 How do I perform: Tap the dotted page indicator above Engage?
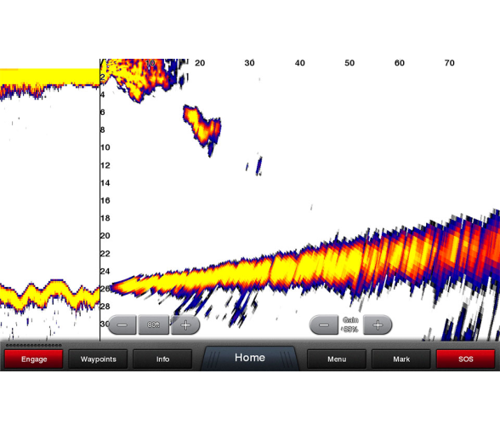34,345
